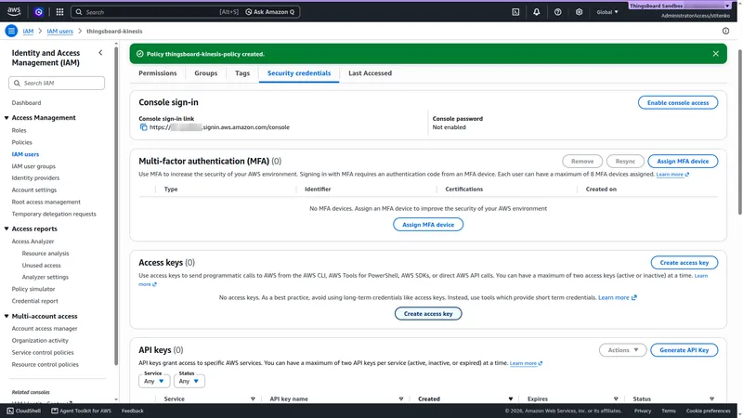Sort the Created column in API keys
The image size is (743, 418).
510,398
